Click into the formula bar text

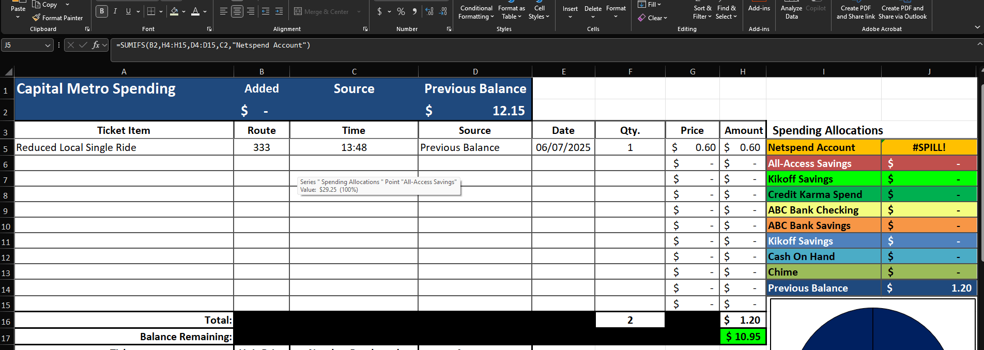coord(213,45)
